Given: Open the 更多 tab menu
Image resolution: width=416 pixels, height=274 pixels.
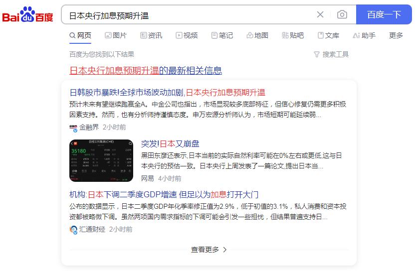Looking at the screenshot, I should (396, 35).
